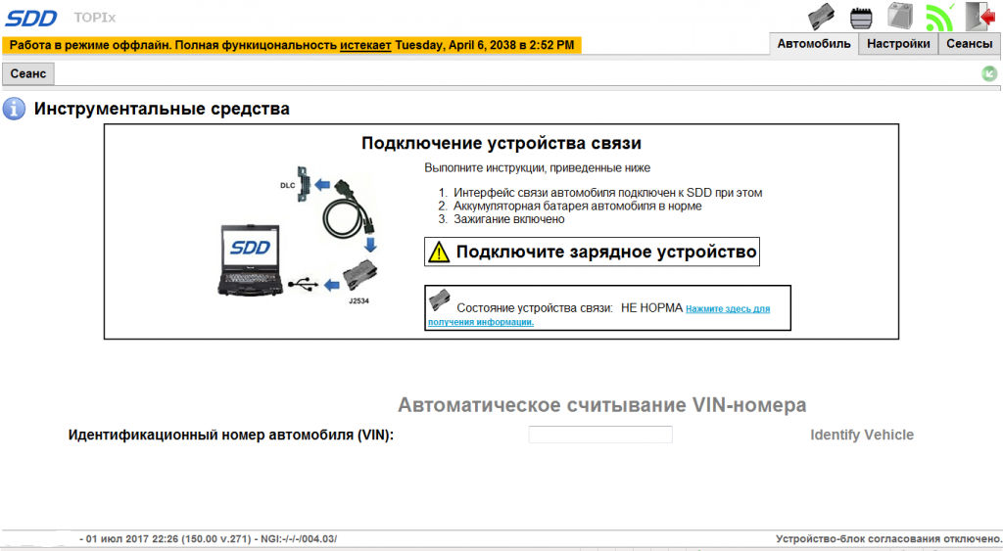Click the device icon beside connection status
1003x551 pixels.
[440, 299]
